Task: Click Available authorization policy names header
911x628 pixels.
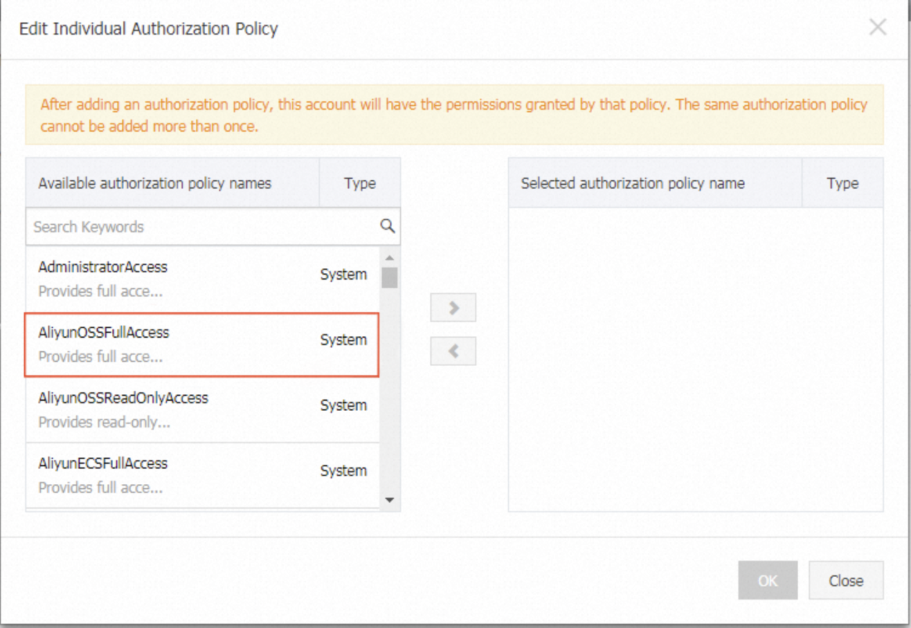Action: coord(155,183)
